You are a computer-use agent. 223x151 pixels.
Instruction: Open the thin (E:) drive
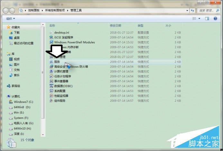coord(19,113)
